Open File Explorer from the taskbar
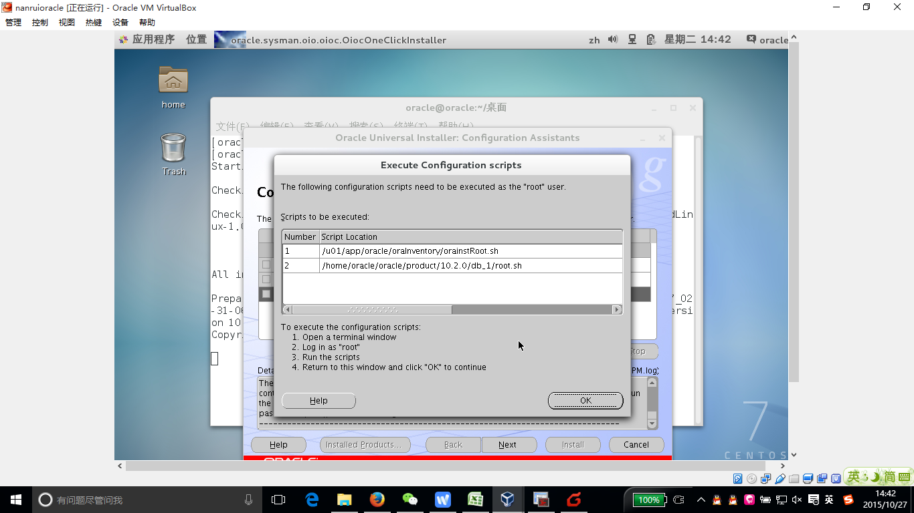Viewport: 914px width, 513px height. pyautogui.click(x=345, y=500)
